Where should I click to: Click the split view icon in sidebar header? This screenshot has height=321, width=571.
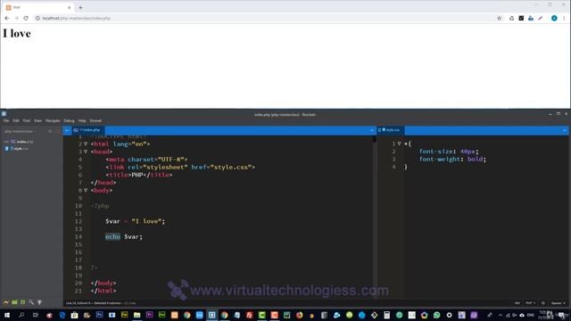click(x=50, y=131)
